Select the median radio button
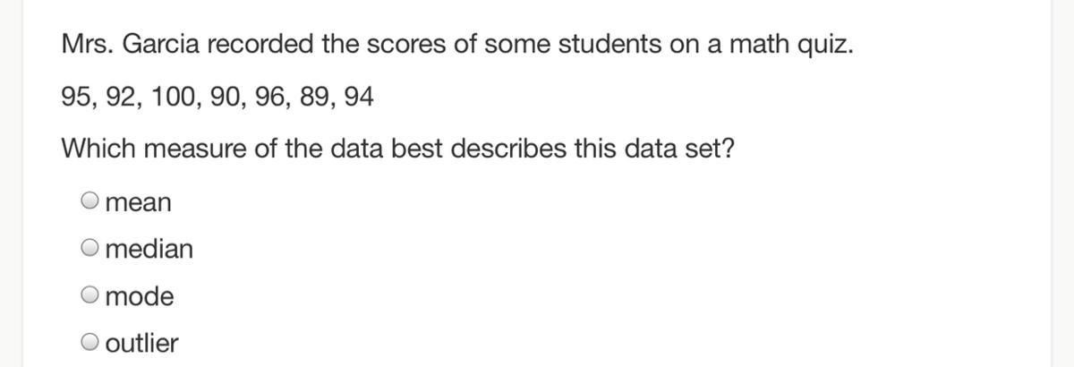 [x=90, y=248]
